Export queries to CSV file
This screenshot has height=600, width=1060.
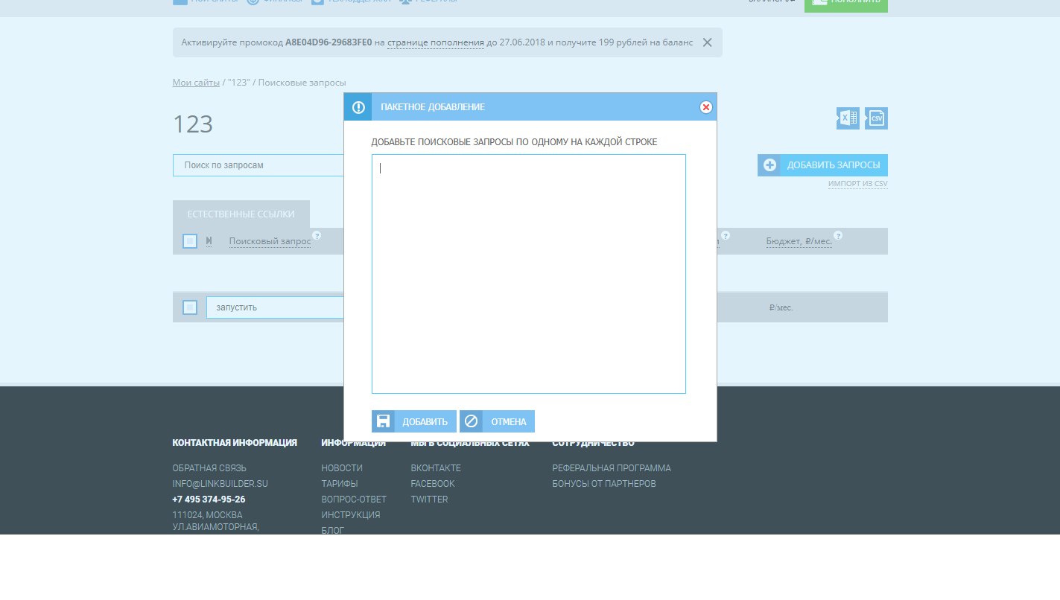pos(876,118)
